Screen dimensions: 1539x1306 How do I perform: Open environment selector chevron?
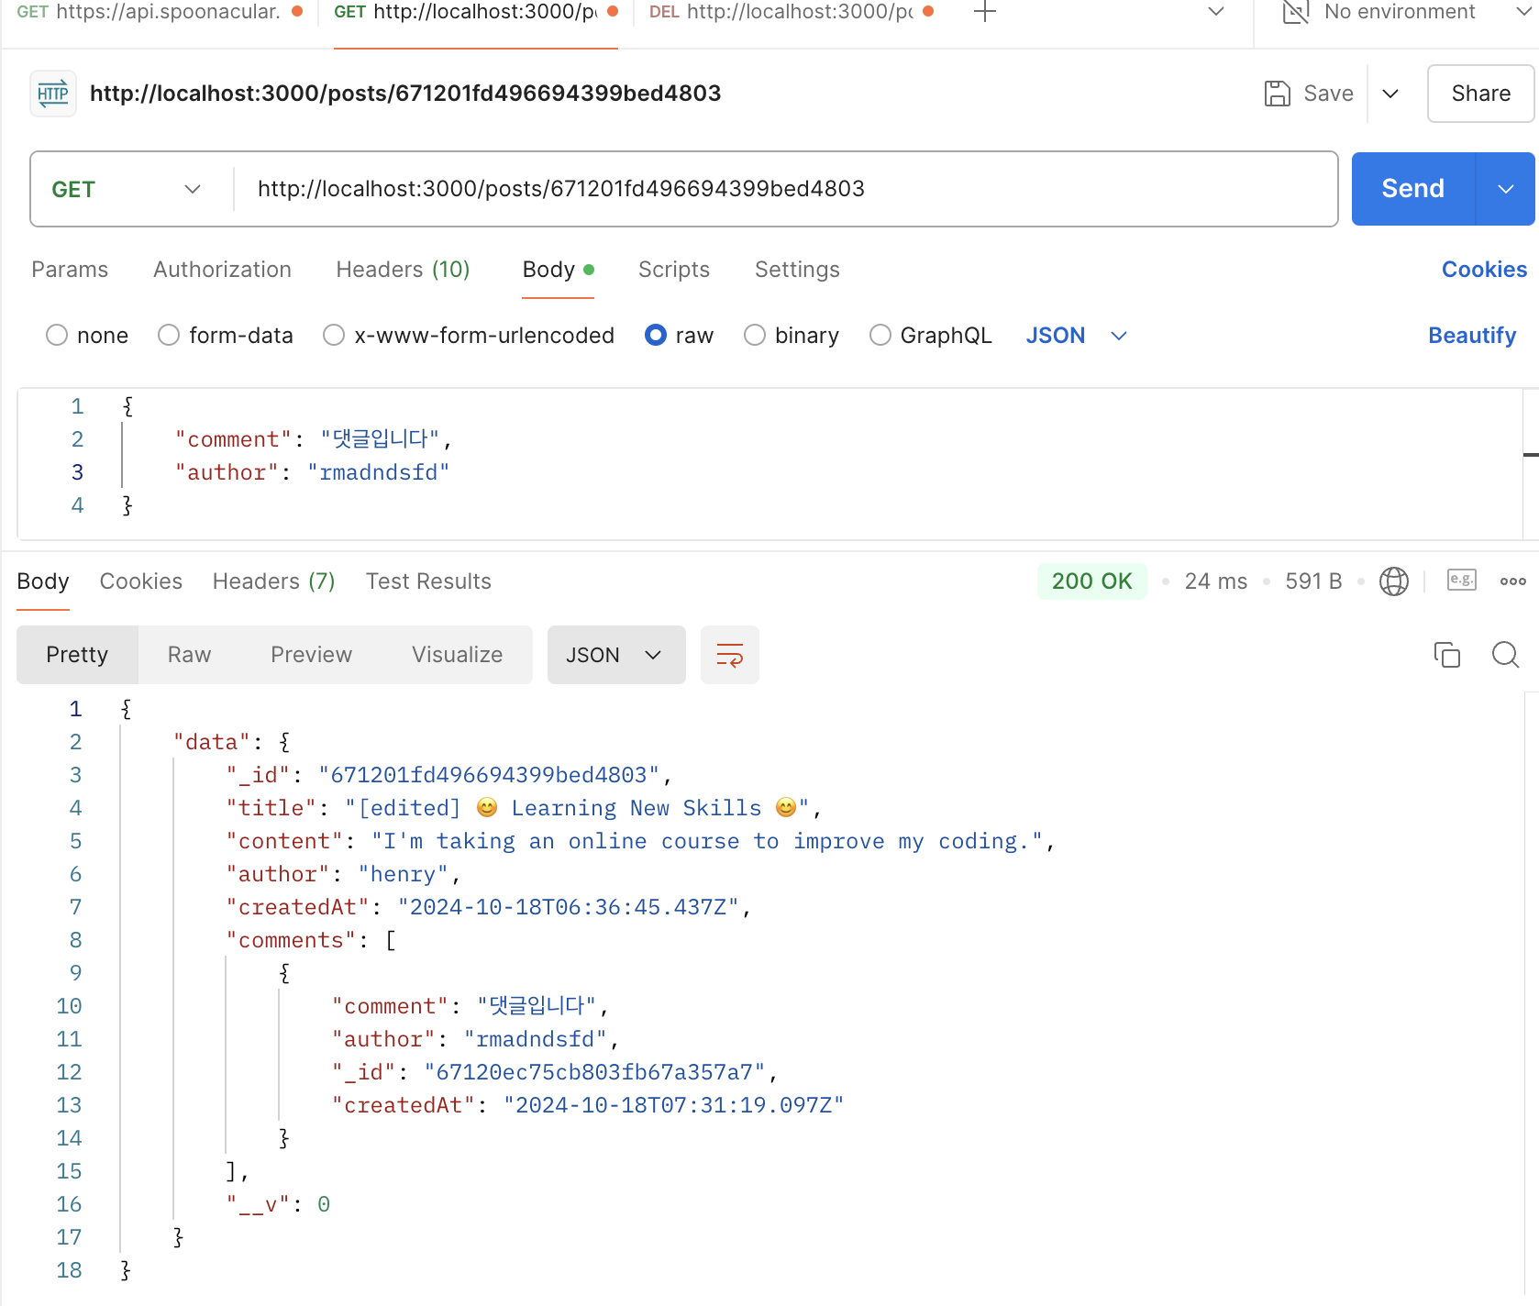point(1522,12)
